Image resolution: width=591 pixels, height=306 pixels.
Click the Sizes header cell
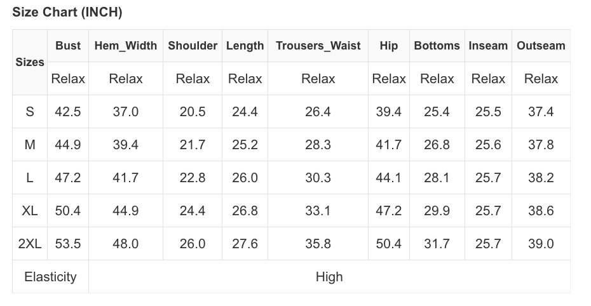pos(30,62)
